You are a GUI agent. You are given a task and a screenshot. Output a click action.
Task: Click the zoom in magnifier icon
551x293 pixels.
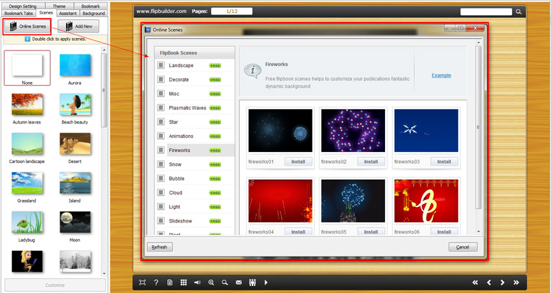click(x=211, y=283)
